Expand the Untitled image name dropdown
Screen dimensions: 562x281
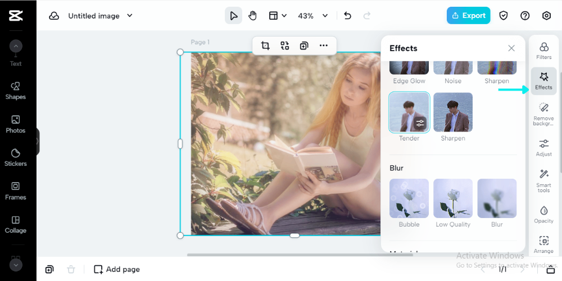[x=130, y=15]
